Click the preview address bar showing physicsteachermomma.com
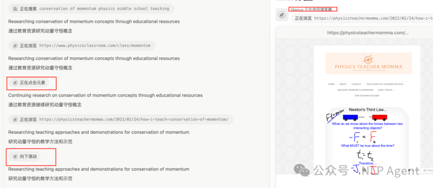This screenshot has height=188, width=433. pos(368,33)
